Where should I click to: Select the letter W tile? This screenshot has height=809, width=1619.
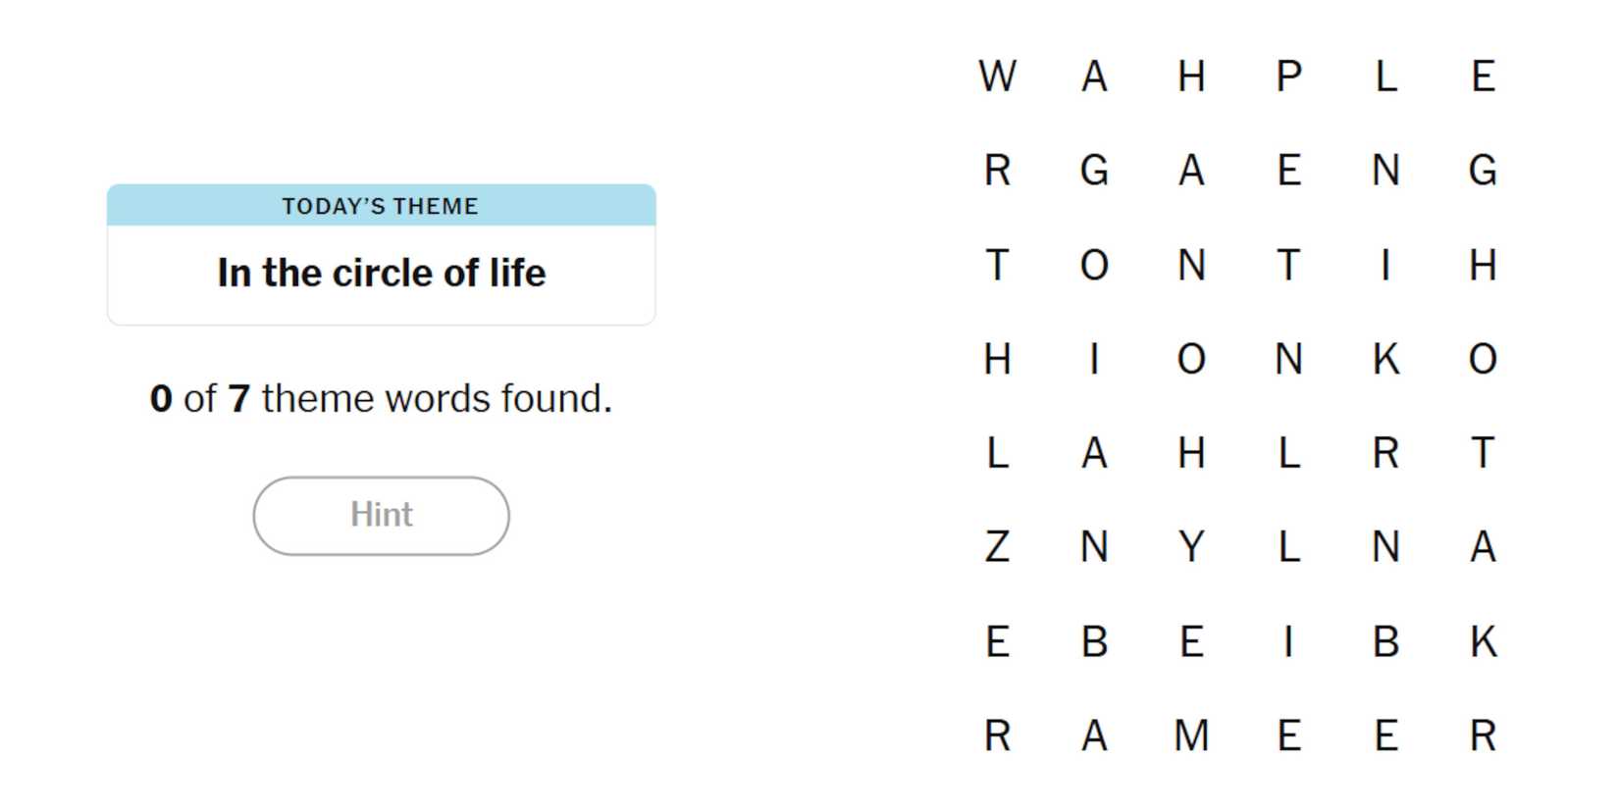click(997, 76)
